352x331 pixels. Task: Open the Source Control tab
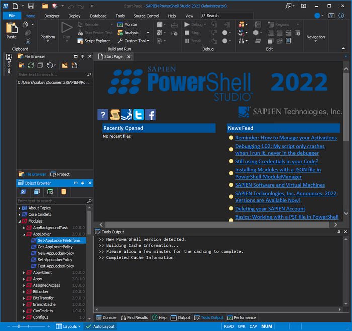pos(146,16)
